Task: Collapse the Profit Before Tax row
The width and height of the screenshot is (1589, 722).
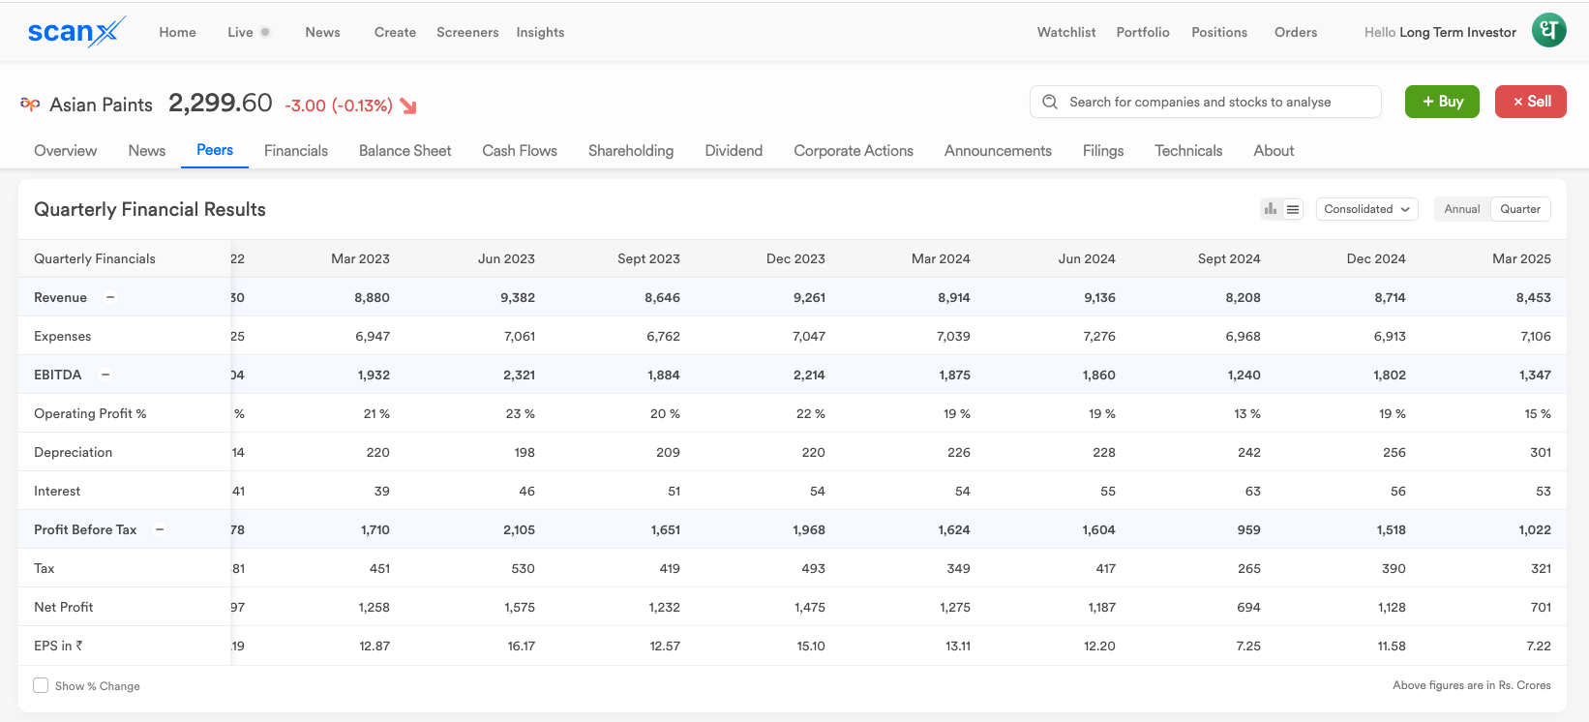Action: pos(160,529)
